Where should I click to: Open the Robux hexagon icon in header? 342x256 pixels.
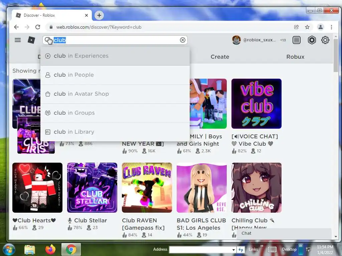(x=312, y=40)
